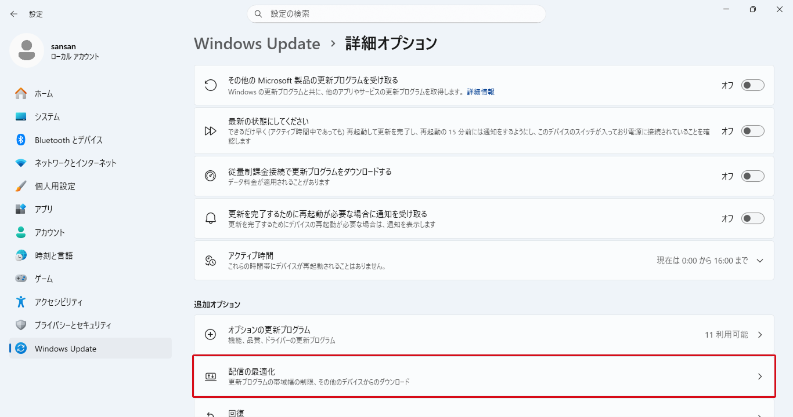The width and height of the screenshot is (793, 417).
Task: Click the 11 利用可能 text
Action: pyautogui.click(x=726, y=335)
